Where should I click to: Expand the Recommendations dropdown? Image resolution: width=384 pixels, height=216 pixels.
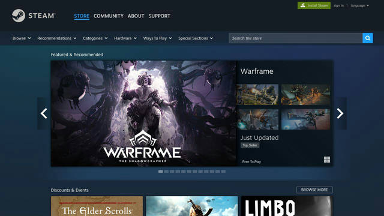[x=57, y=38]
